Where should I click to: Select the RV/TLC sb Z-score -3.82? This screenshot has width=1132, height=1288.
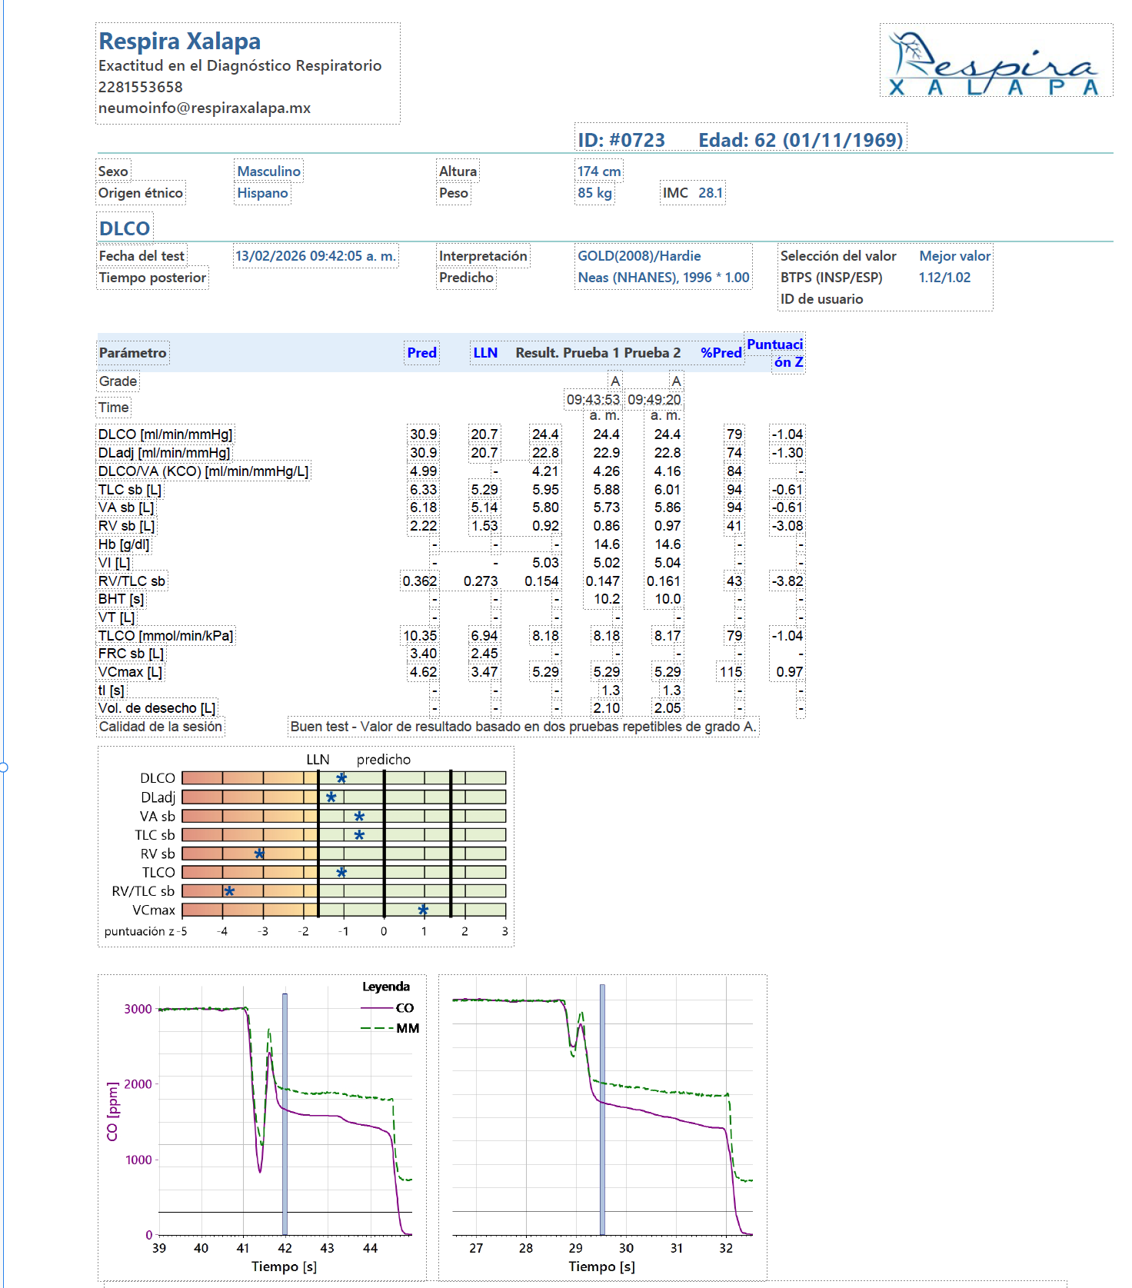(x=787, y=581)
